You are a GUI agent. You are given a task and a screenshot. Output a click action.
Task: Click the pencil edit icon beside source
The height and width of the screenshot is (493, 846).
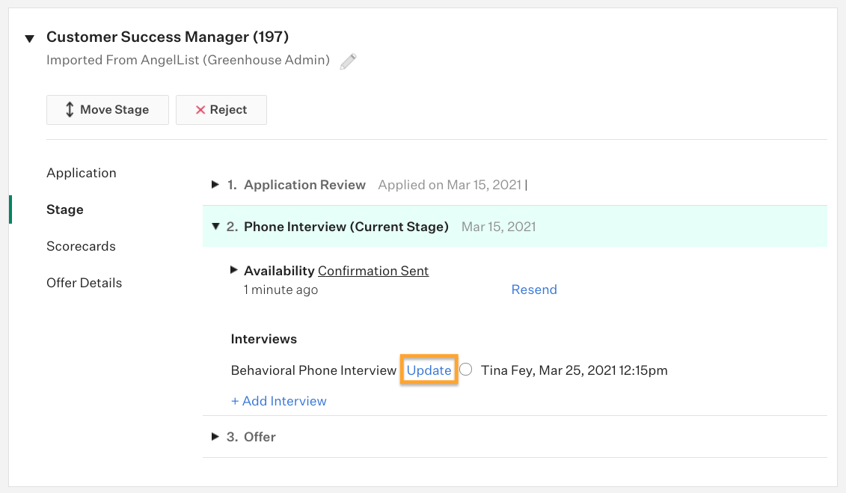pyautogui.click(x=348, y=61)
